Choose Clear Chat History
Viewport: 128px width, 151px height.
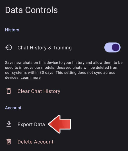39,91
